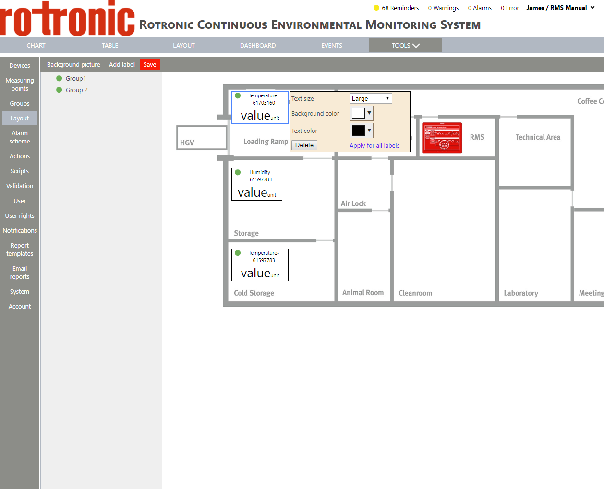Click the Animal Room label
Viewport: 604px width, 489px height.
point(363,292)
